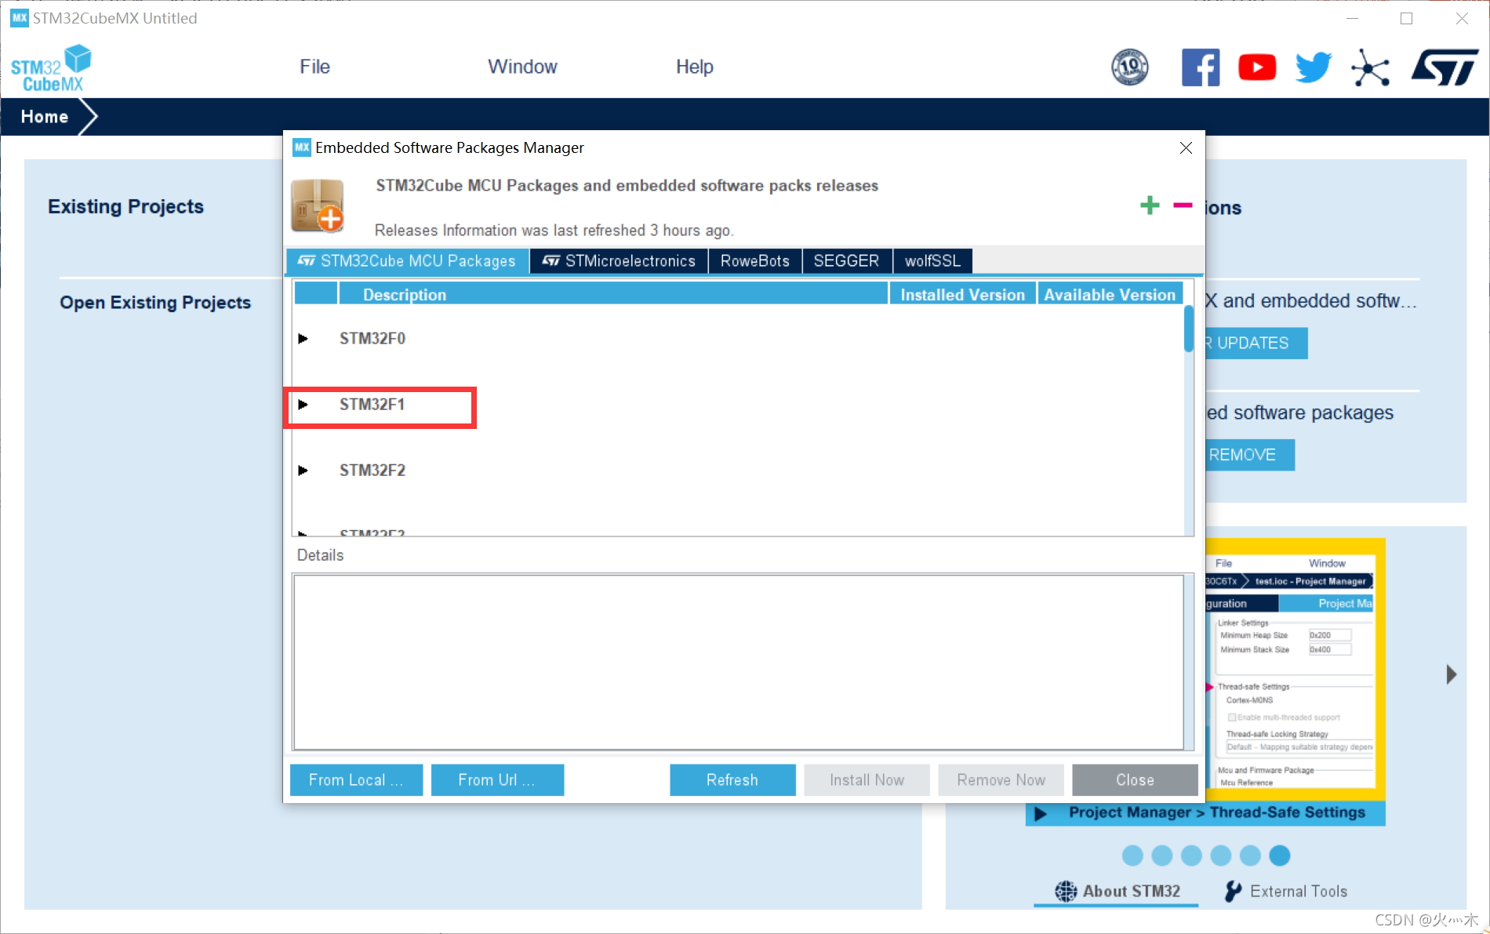Select the STM32F0 tree entry text
Screen dimensions: 1490x934
tap(372, 339)
